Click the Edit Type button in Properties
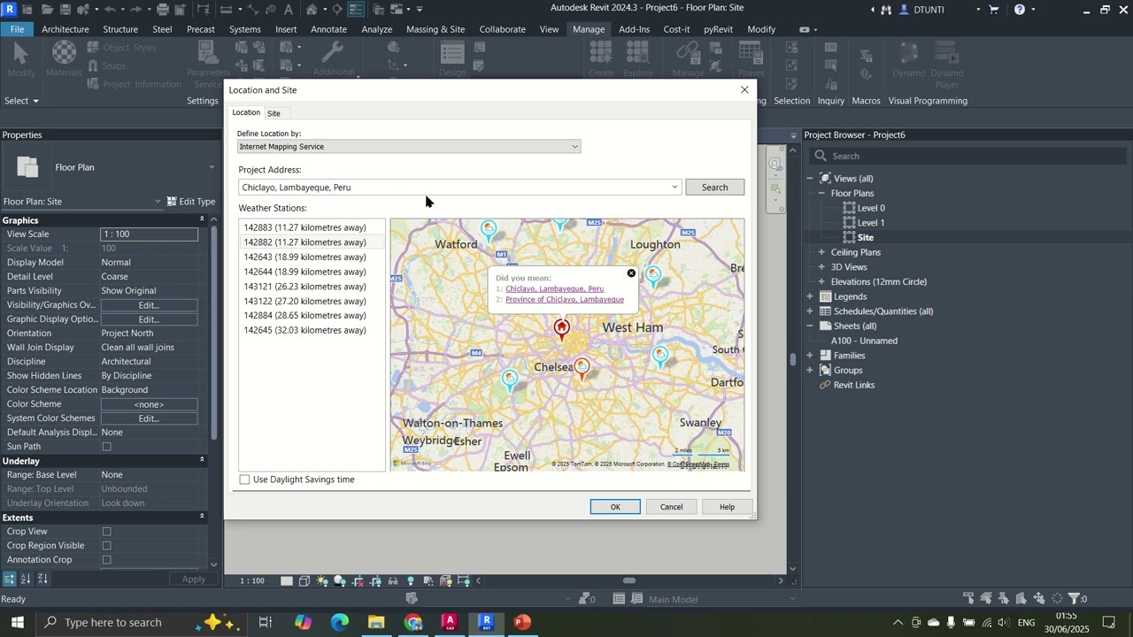1133x637 pixels. [x=191, y=202]
